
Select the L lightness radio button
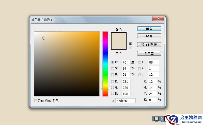click(139, 62)
